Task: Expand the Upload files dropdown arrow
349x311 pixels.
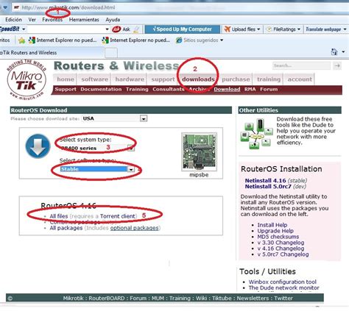Action: click(x=258, y=29)
